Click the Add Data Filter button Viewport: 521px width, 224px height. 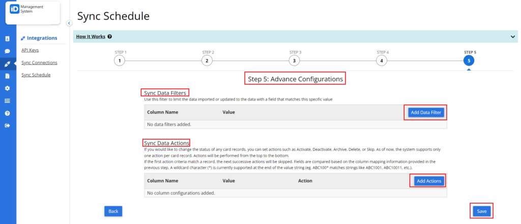(426, 112)
